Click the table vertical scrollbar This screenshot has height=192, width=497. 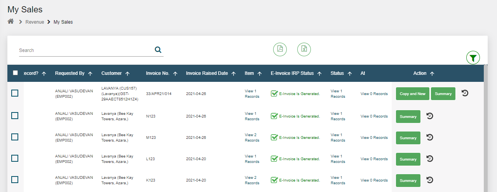486,128
